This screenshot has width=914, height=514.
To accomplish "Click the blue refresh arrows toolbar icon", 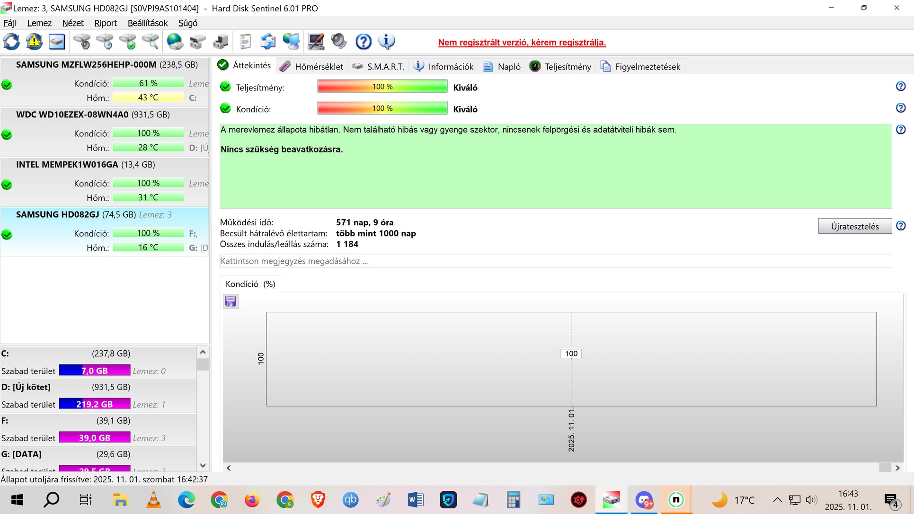I will coord(11,42).
